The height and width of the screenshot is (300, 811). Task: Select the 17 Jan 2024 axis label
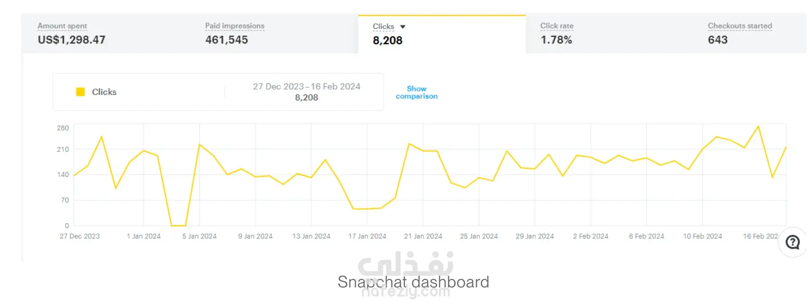coord(367,236)
